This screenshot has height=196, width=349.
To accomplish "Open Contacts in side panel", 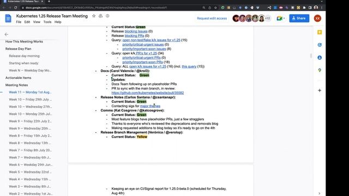I will [x=320, y=58].
